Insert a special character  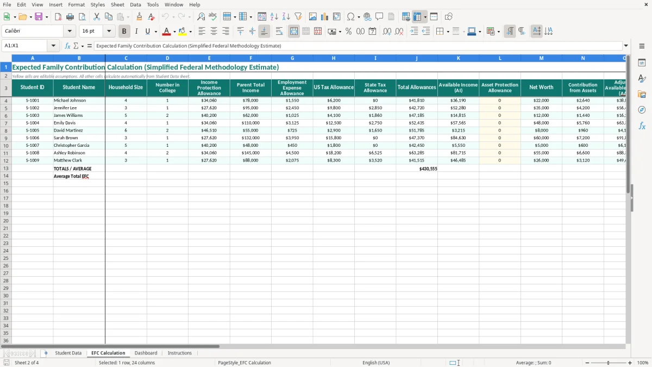click(x=351, y=17)
